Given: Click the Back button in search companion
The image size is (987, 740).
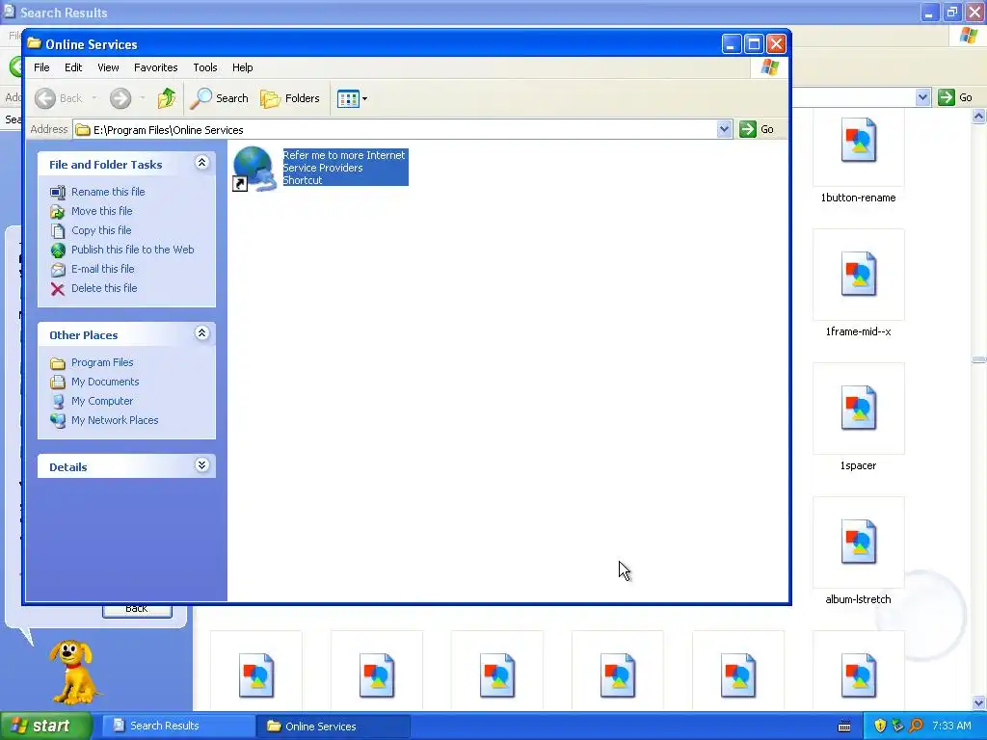Looking at the screenshot, I should 137,609.
